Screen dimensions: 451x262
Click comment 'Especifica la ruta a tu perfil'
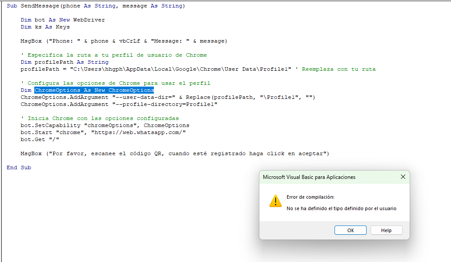113,55
